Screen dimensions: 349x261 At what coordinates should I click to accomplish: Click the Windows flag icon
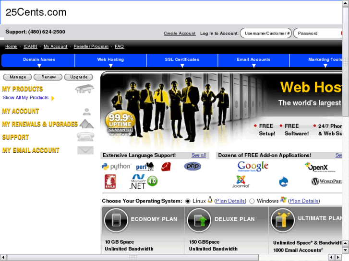pyautogui.click(x=283, y=200)
